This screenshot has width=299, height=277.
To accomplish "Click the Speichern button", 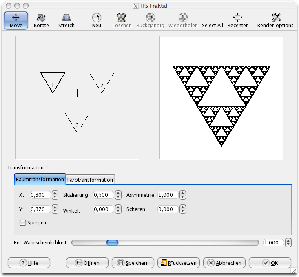I will pyautogui.click(x=133, y=263).
